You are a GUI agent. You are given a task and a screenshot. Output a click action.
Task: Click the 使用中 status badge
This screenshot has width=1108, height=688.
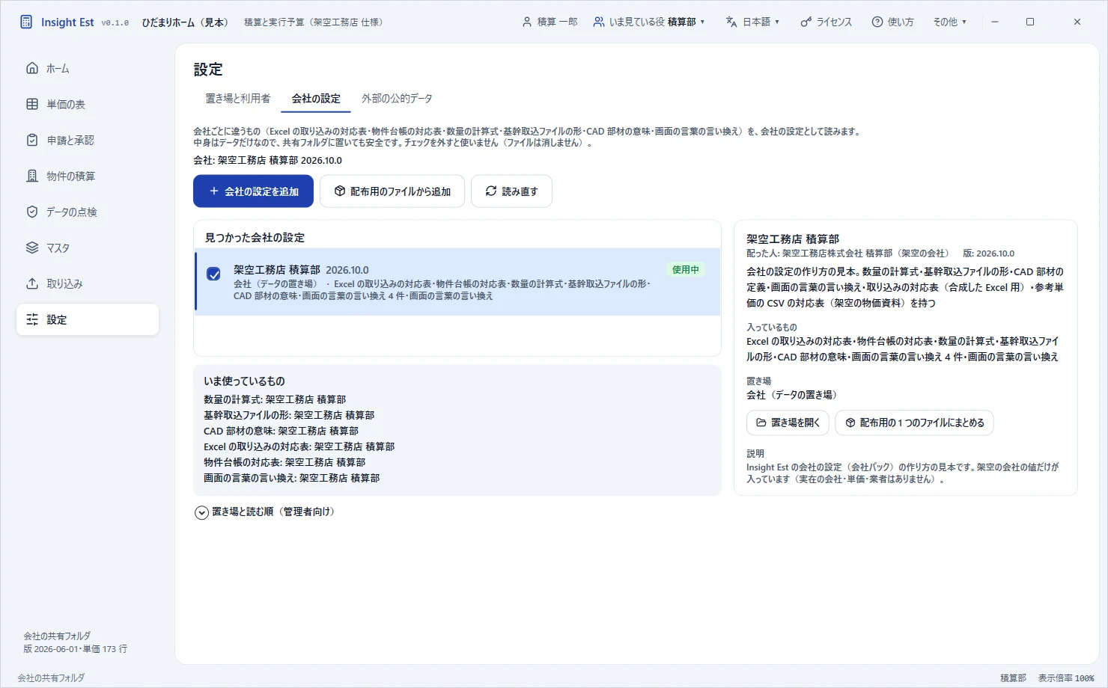[x=685, y=269]
